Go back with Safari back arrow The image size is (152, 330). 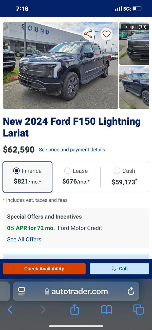coord(10,310)
